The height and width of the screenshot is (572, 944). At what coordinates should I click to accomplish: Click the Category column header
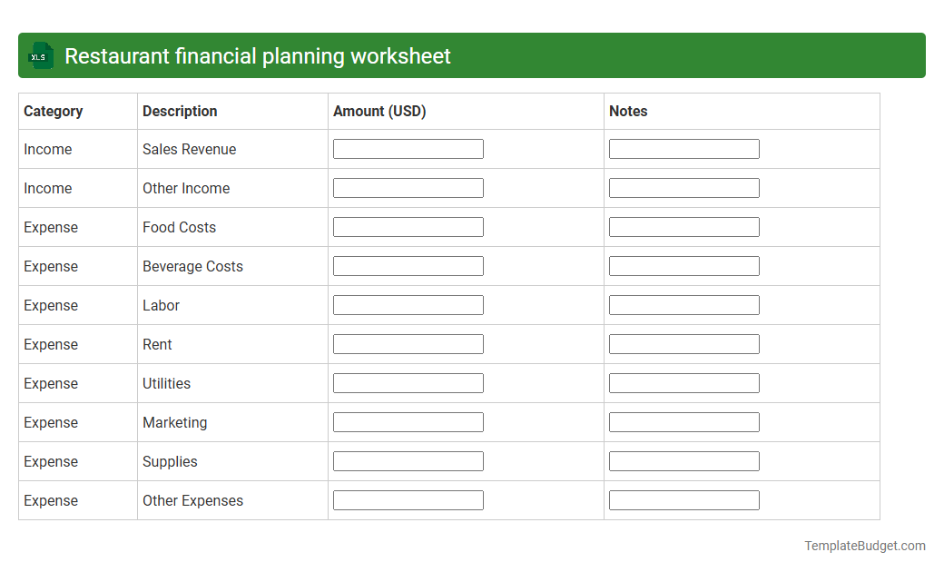click(x=53, y=111)
